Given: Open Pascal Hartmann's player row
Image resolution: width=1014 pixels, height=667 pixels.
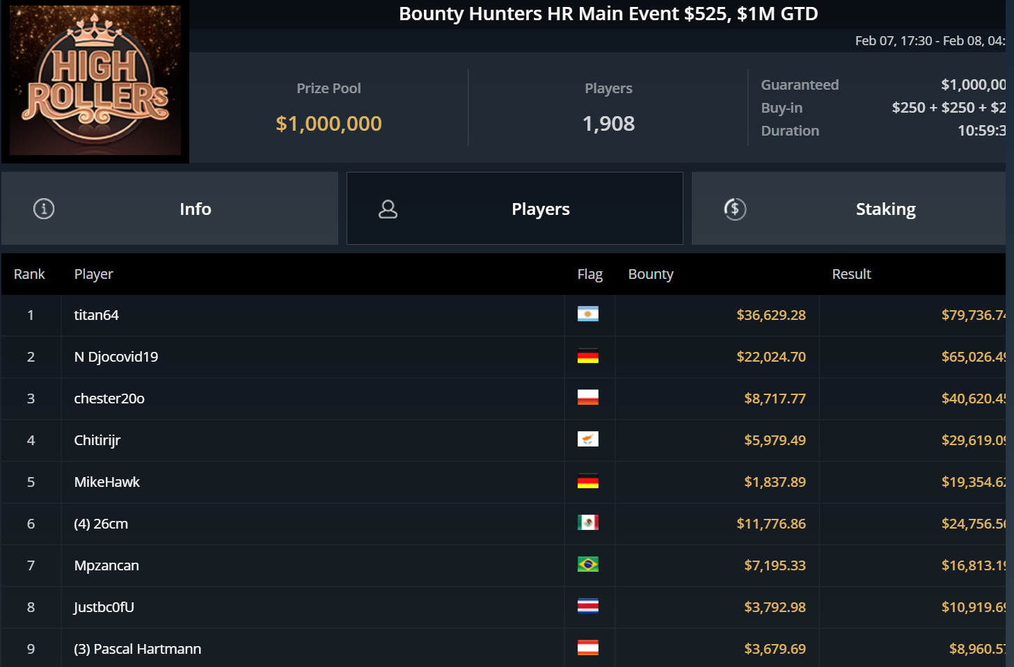Looking at the screenshot, I should point(138,649).
